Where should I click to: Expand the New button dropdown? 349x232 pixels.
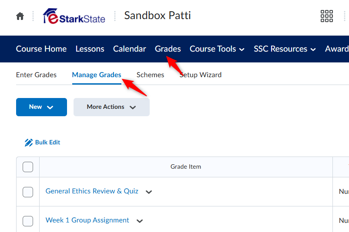point(41,107)
